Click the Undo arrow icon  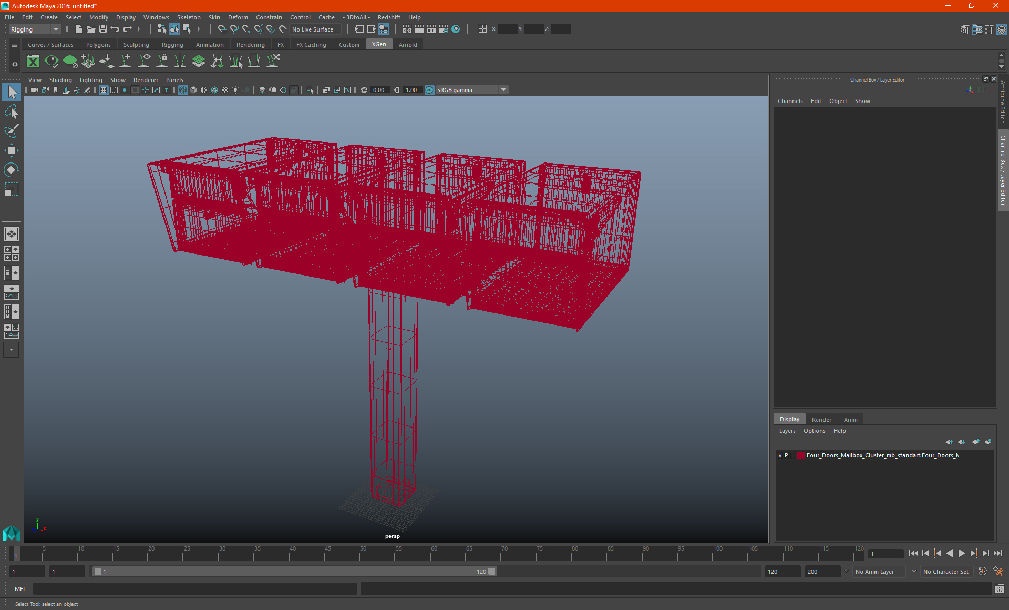(x=115, y=29)
